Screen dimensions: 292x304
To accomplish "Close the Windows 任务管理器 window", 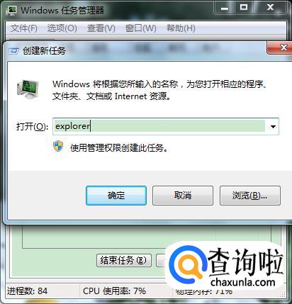I will pos(271,8).
